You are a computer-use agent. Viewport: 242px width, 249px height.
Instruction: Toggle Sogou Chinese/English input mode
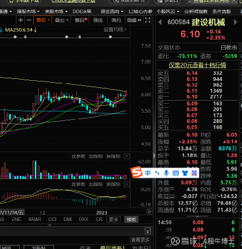click(x=148, y=173)
